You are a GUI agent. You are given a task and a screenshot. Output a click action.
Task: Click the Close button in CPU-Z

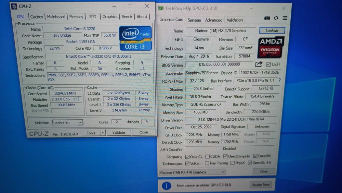coord(144,132)
